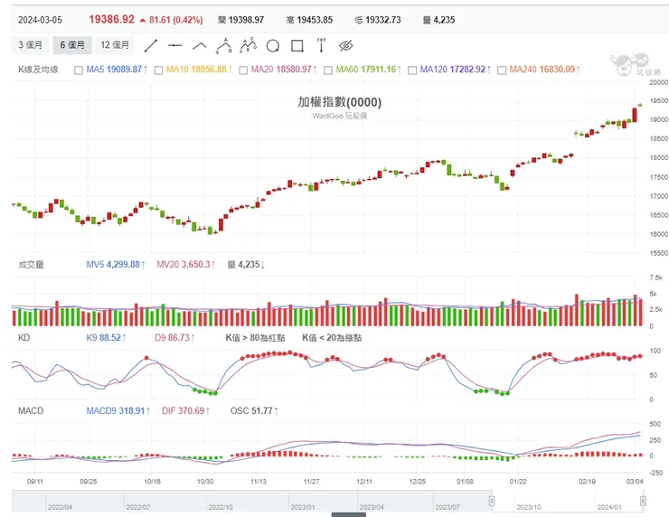The image size is (669, 517).
Task: Click the 2022/10 marker in the navigator
Action: click(221, 507)
